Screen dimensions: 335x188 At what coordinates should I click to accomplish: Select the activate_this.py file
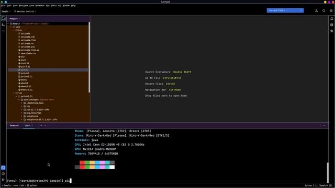[30, 50]
